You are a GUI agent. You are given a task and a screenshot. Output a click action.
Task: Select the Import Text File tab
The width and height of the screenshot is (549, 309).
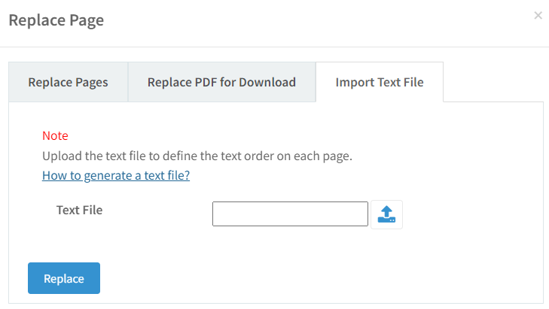[380, 82]
